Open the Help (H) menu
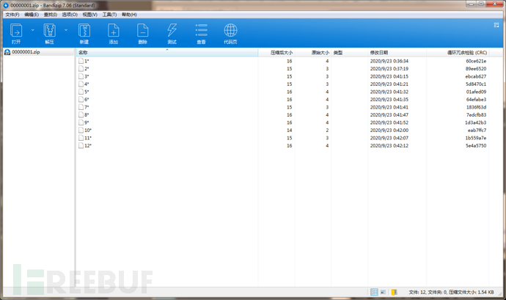Screen dimensions: 506x300 click(129, 15)
